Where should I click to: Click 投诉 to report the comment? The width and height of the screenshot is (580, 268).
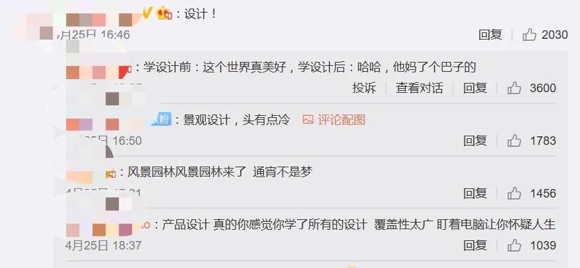(x=364, y=88)
